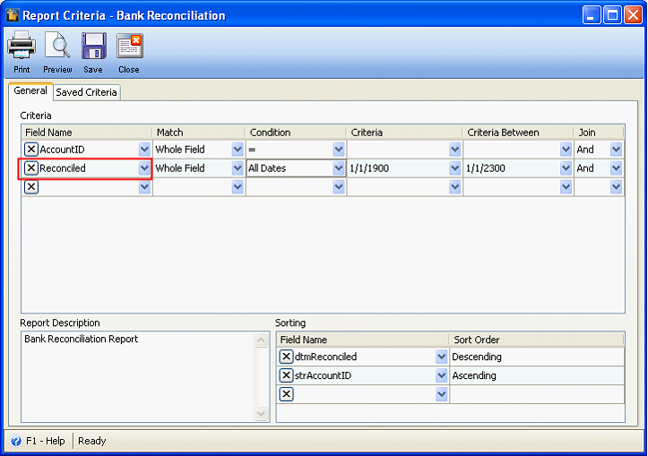The width and height of the screenshot is (648, 456).
Task: Click the Descending sort order cell
Action: coord(537,357)
